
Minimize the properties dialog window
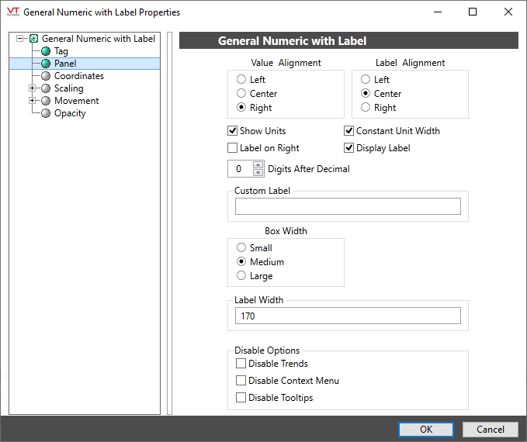point(438,12)
